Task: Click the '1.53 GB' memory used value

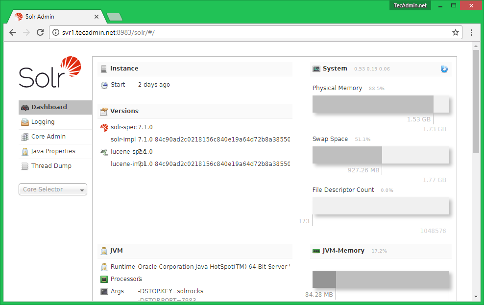Action: (418, 119)
